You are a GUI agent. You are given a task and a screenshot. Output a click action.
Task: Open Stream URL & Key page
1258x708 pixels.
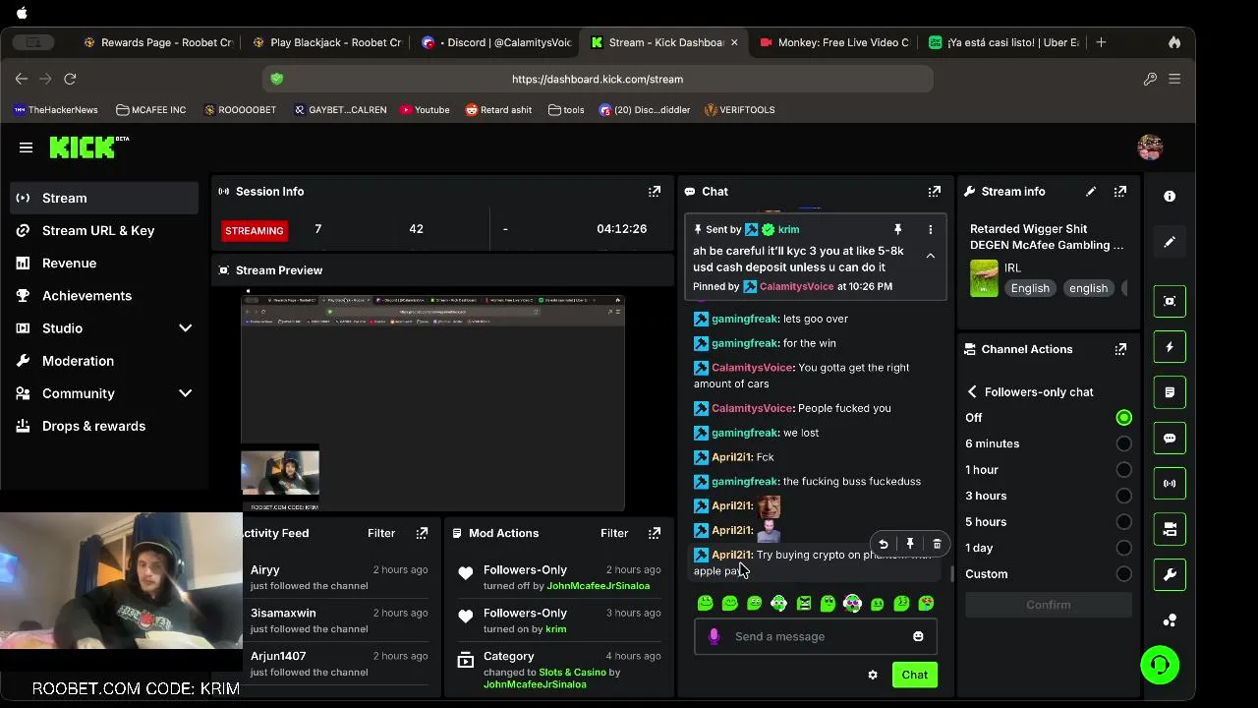click(104, 230)
